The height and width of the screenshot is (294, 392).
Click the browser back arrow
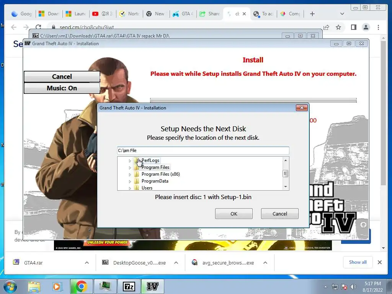14,27
